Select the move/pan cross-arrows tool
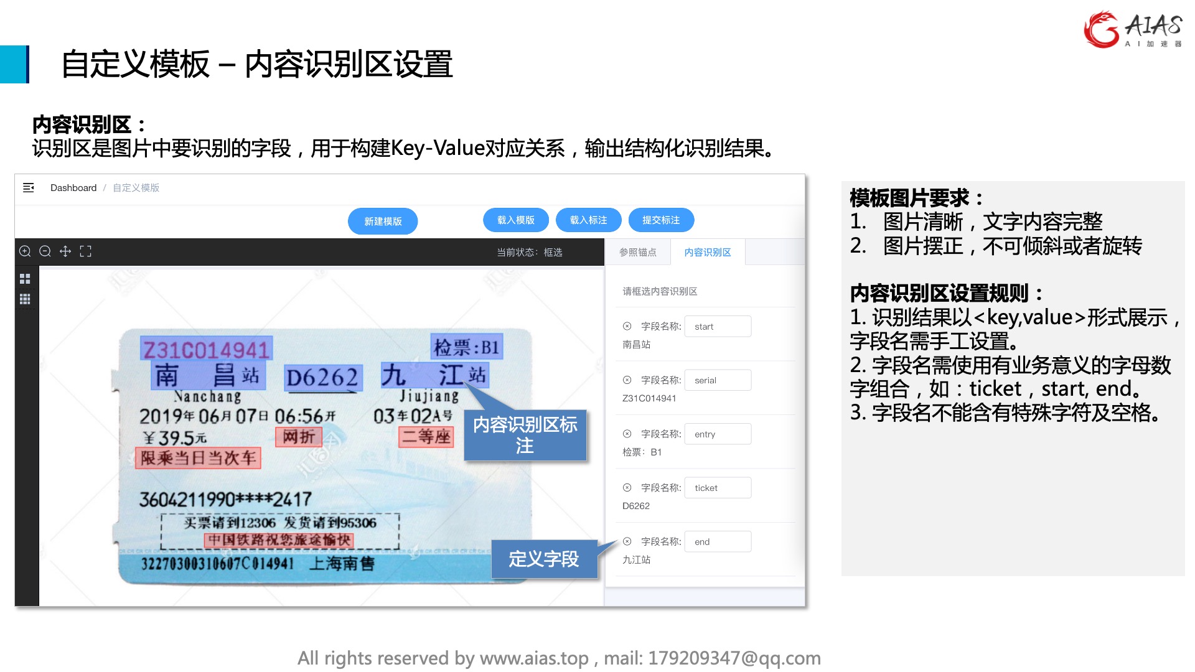This screenshot has height=672, width=1195. click(65, 251)
